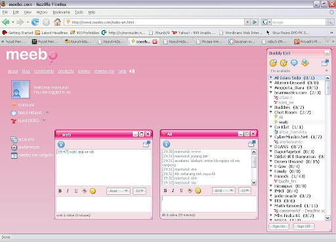
Task: Collapse the Friends group
Action: pyautogui.click(x=271, y=176)
